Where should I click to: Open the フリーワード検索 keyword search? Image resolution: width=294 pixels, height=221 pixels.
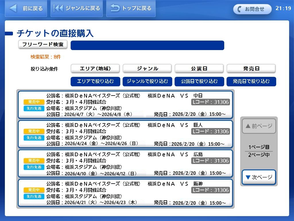(x=43, y=45)
